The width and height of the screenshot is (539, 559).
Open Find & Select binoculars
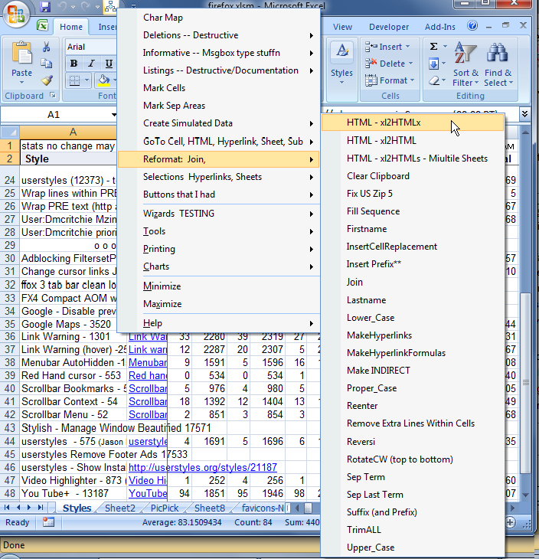[x=498, y=64]
